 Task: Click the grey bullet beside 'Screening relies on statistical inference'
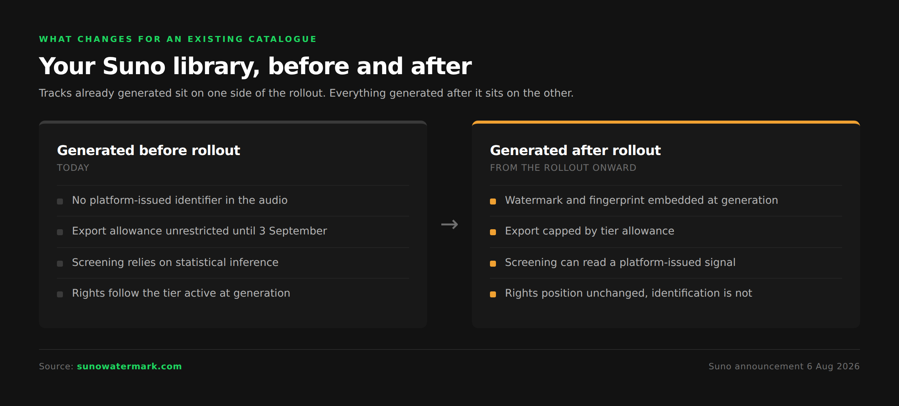point(60,264)
